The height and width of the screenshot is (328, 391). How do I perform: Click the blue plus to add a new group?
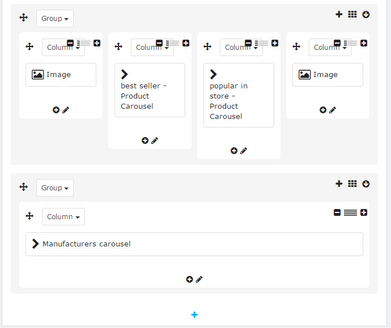coord(194,315)
